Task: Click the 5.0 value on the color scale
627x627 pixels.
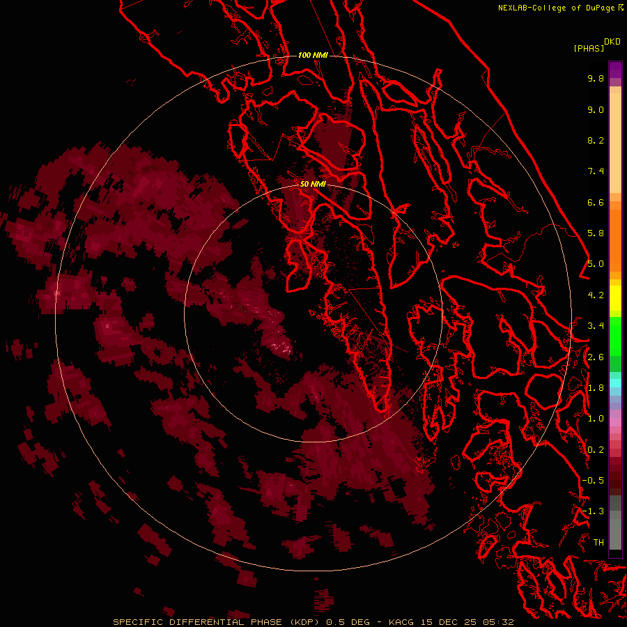Action: click(596, 264)
